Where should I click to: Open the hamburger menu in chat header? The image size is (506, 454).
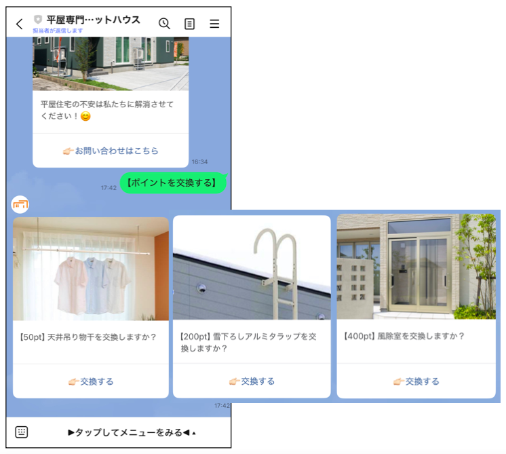(214, 24)
